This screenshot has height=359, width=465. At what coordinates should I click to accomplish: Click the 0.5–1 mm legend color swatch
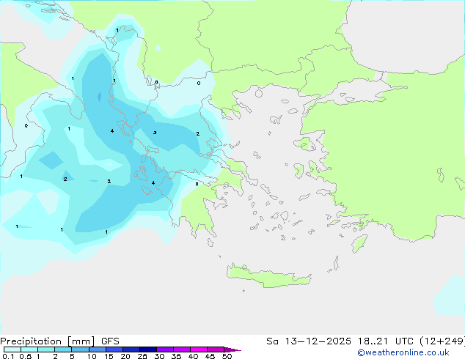[x=29, y=349]
